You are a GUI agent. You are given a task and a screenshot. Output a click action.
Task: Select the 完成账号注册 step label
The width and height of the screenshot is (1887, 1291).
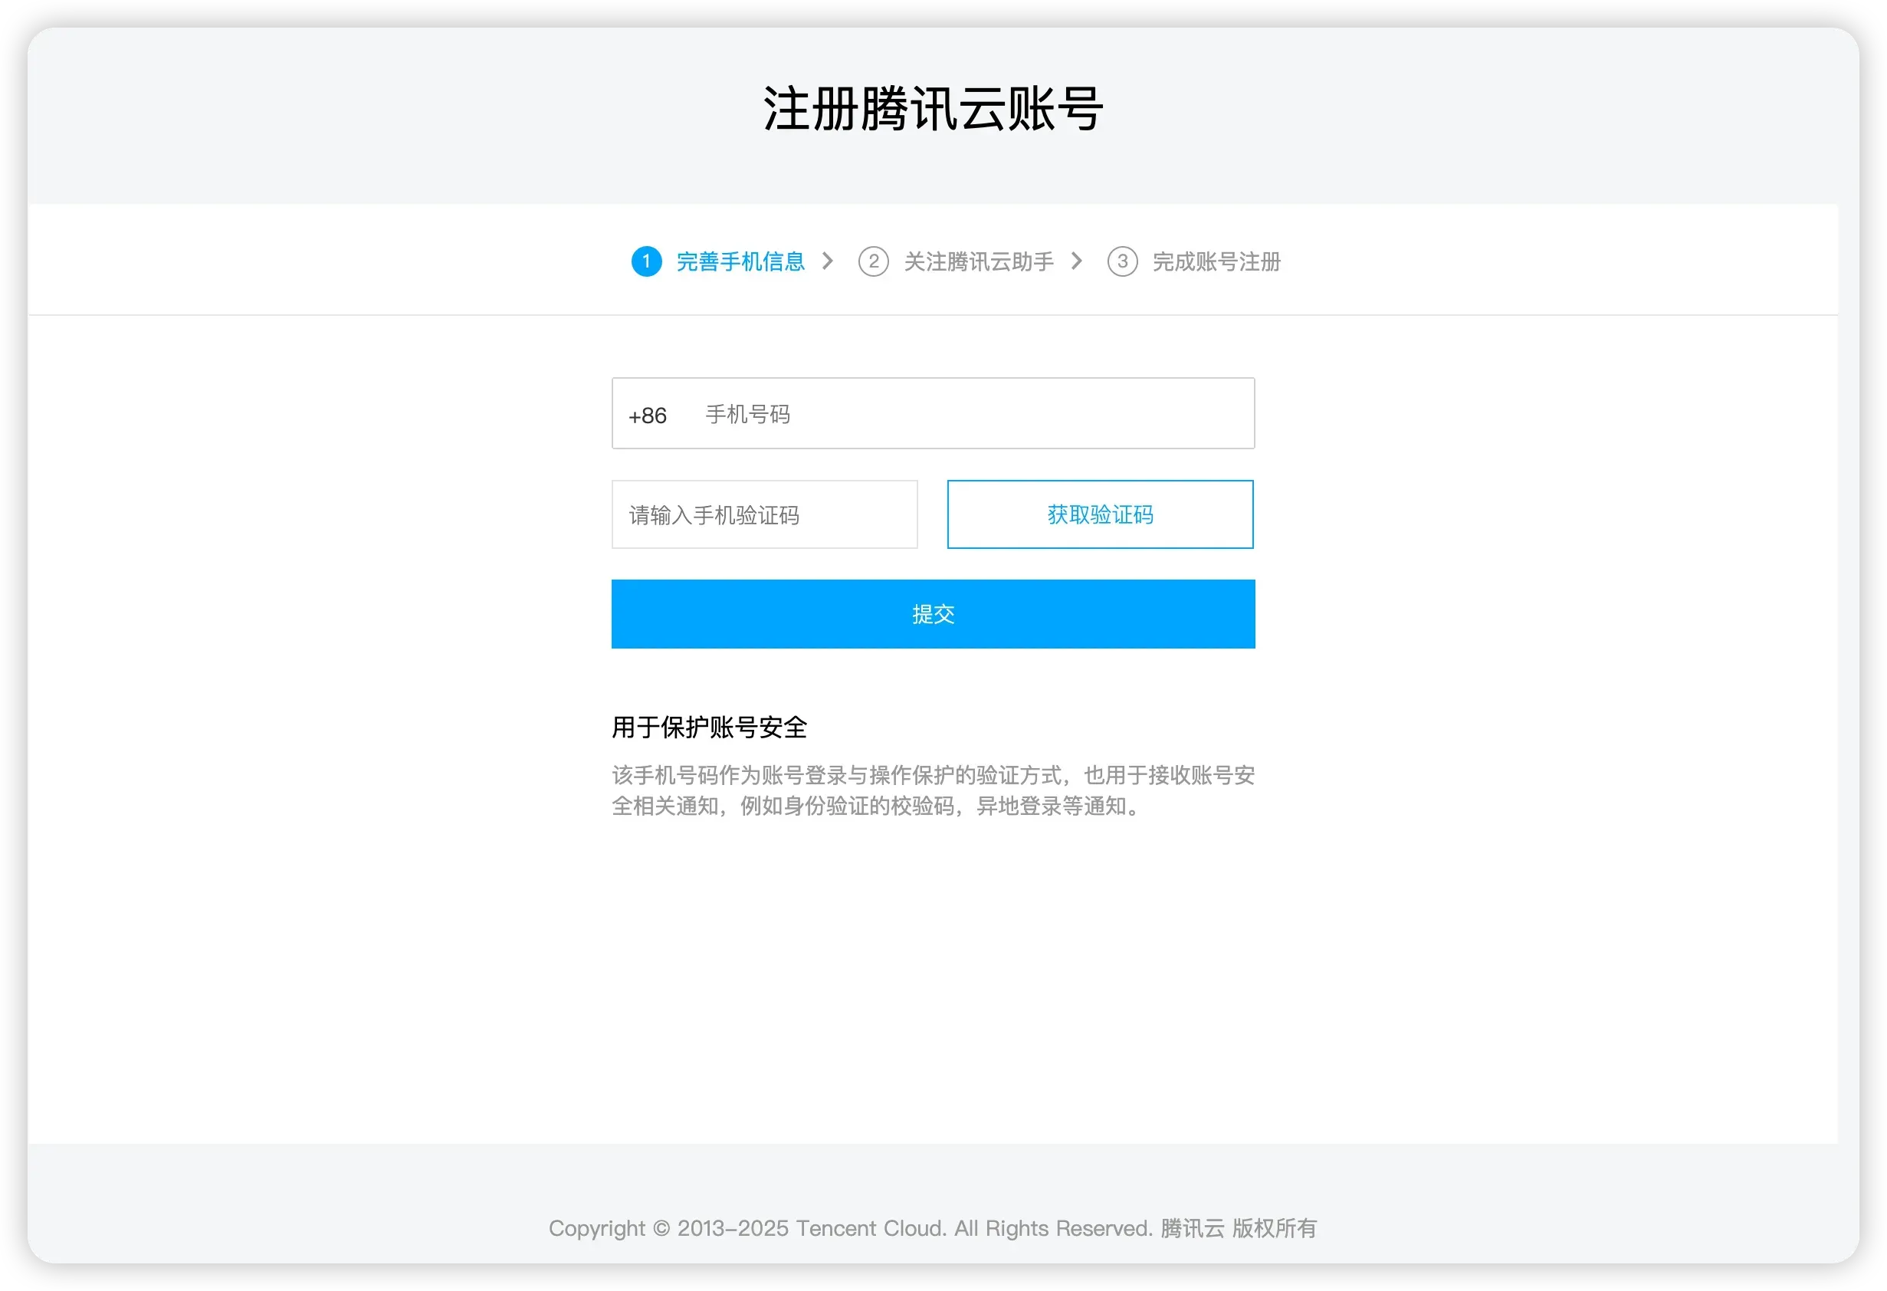pos(1216,261)
